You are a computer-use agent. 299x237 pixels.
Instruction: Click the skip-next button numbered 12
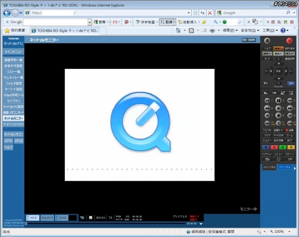[290, 123]
